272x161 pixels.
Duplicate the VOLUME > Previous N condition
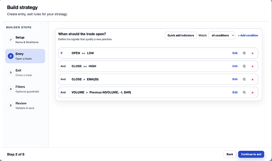click(244, 92)
